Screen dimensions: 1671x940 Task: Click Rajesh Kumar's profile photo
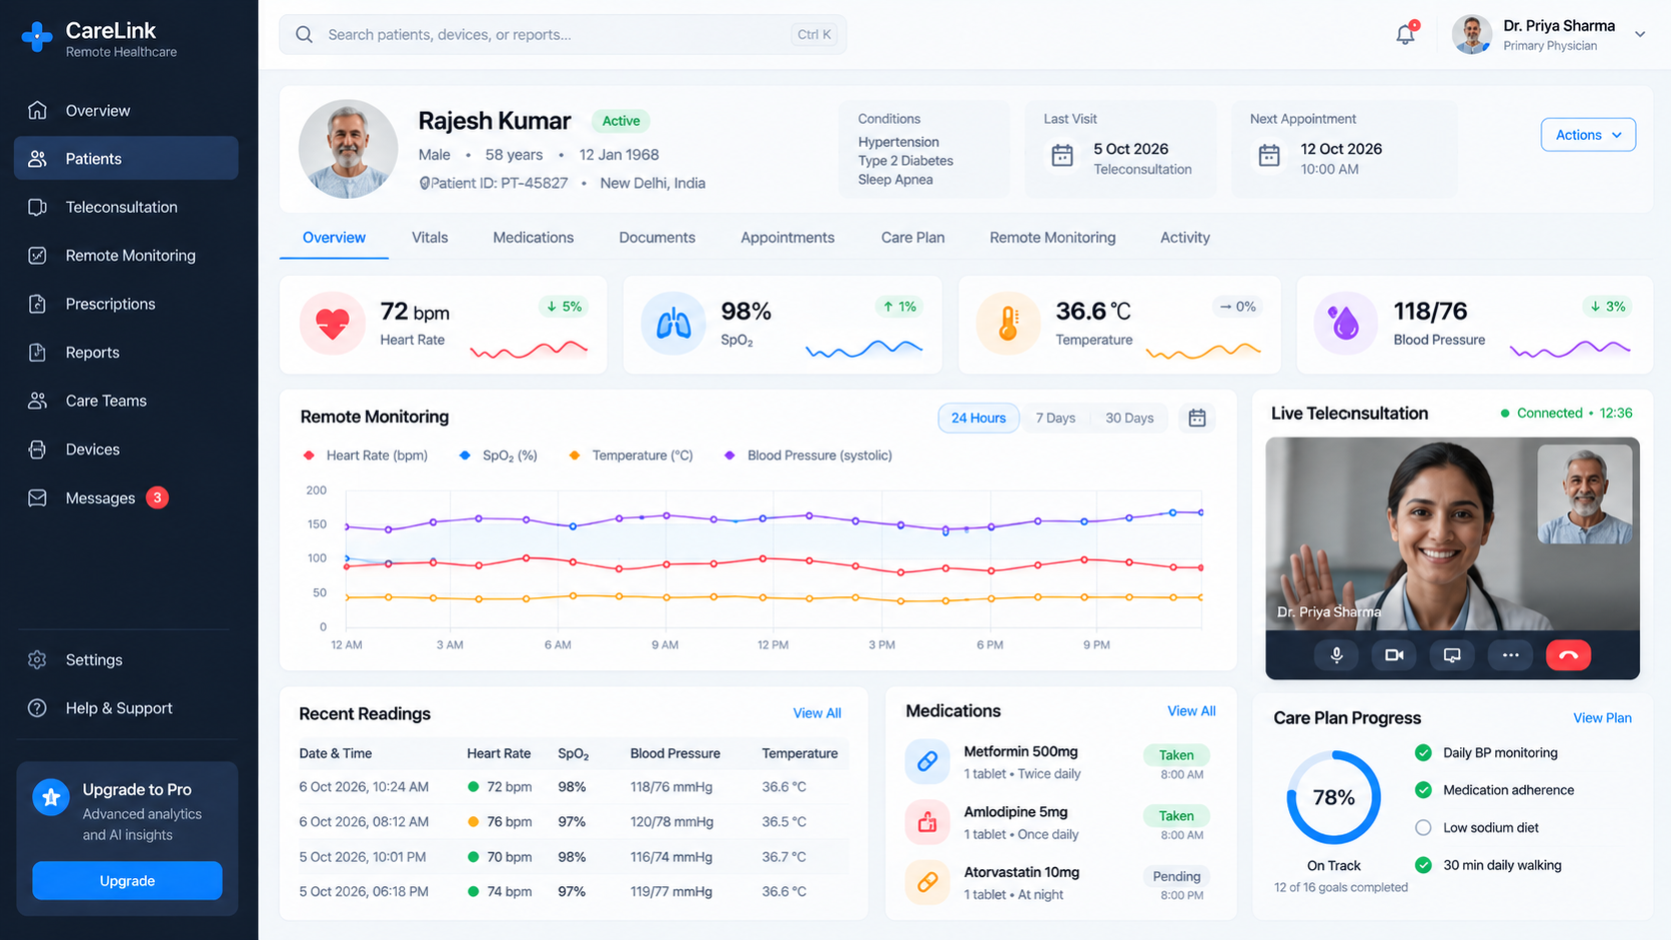tap(349, 149)
